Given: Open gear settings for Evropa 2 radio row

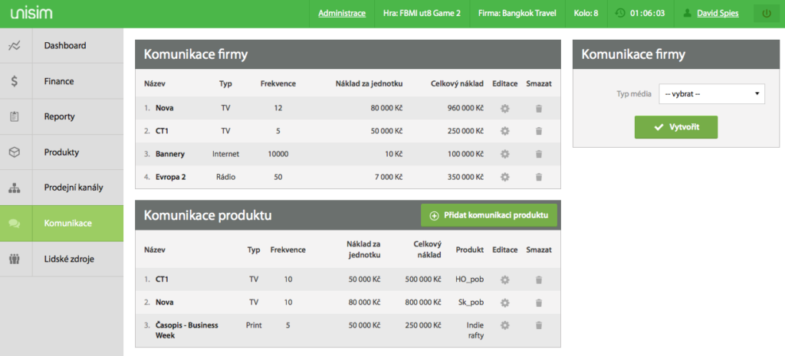Looking at the screenshot, I should (504, 178).
